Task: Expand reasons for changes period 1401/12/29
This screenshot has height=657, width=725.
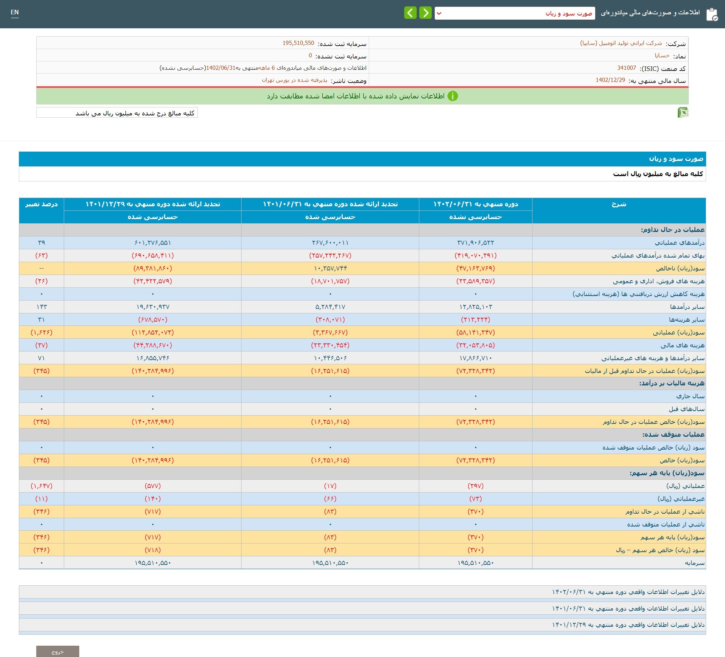Action: 628,625
